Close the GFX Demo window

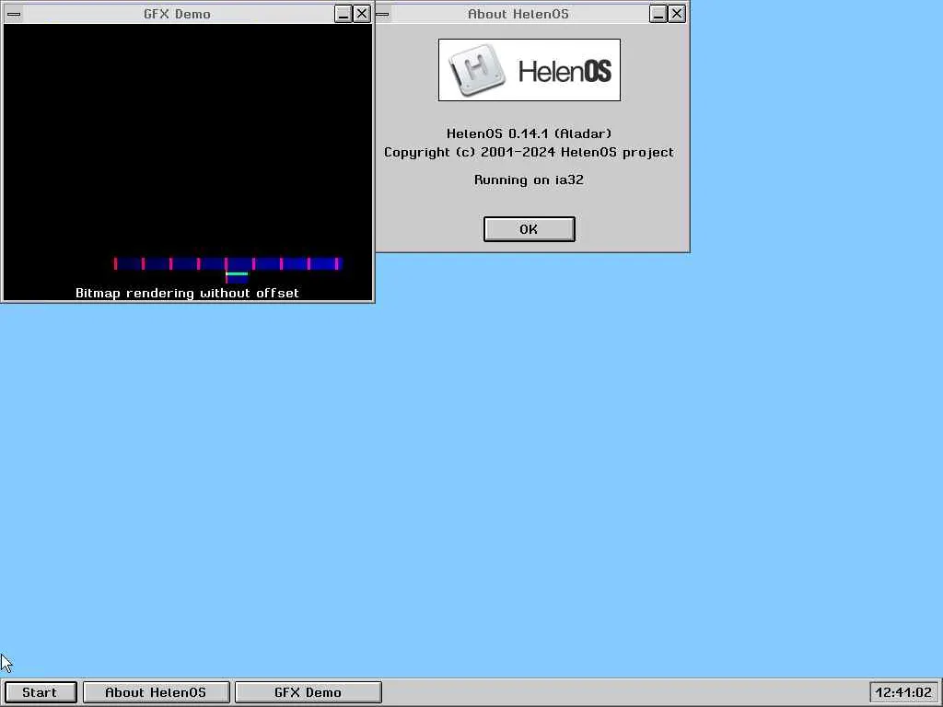click(361, 14)
